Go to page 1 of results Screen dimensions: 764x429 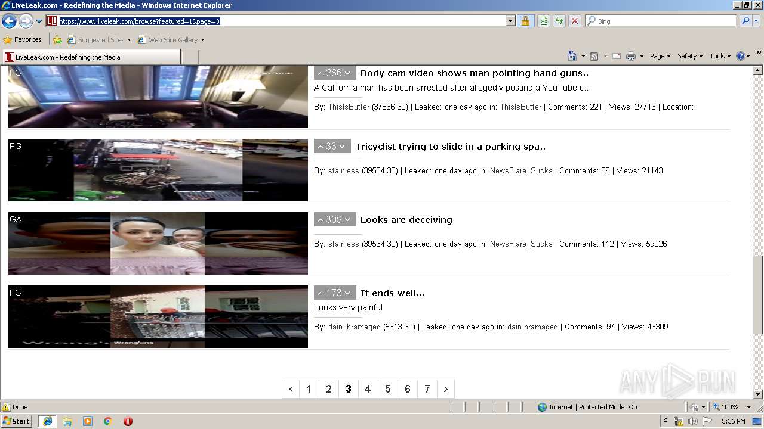click(x=309, y=389)
